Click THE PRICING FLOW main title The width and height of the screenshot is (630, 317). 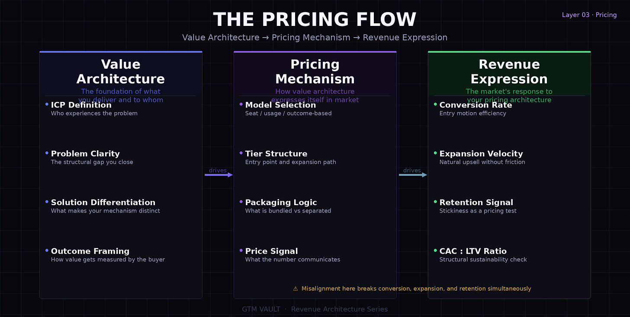coord(315,20)
